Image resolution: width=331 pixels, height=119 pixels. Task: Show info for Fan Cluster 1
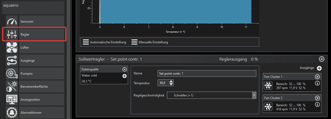(x=317, y=83)
